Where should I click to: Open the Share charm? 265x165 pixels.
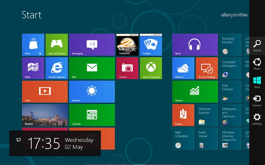coord(257,64)
